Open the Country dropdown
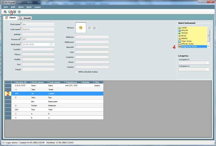Image resolution: width=216 pixels, height=146 pixels. 108,57
